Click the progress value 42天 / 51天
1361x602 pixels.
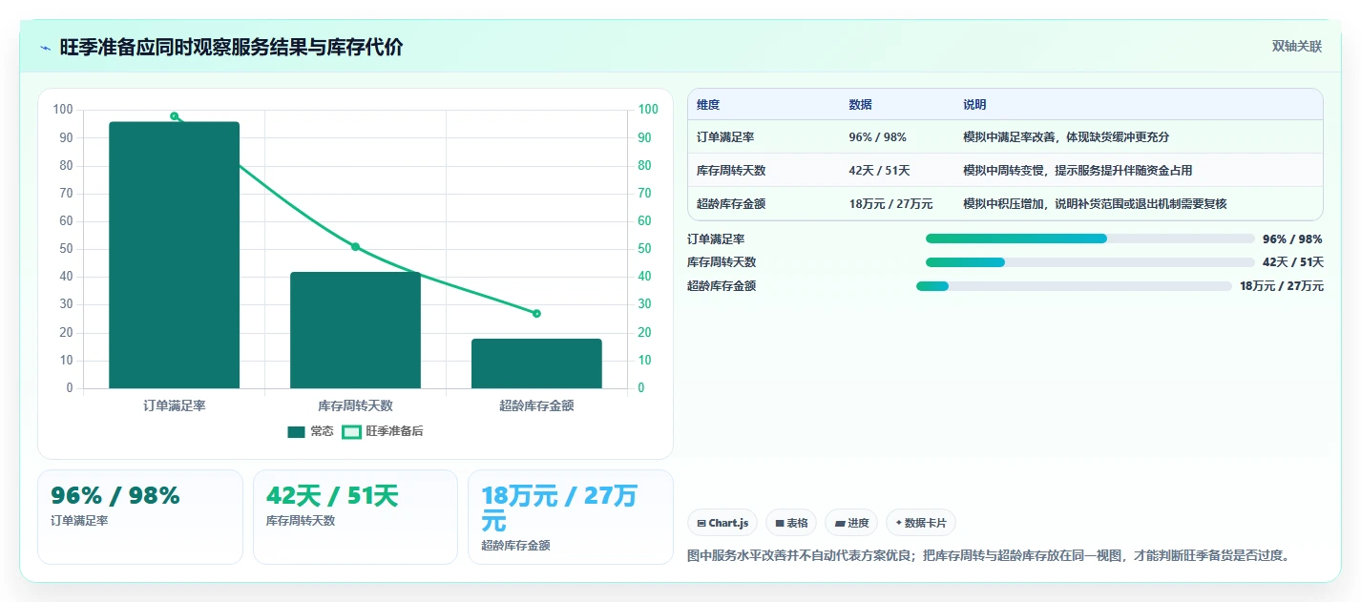1292,262
